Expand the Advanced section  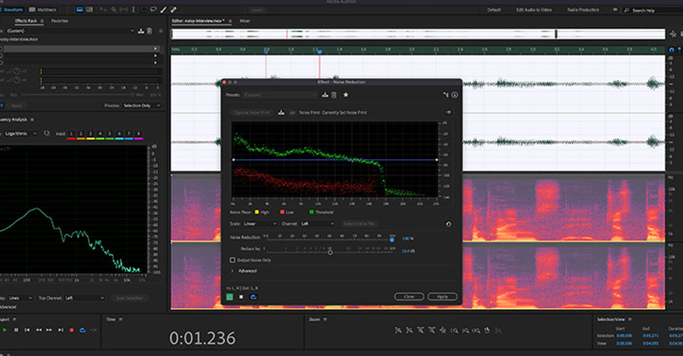click(232, 271)
